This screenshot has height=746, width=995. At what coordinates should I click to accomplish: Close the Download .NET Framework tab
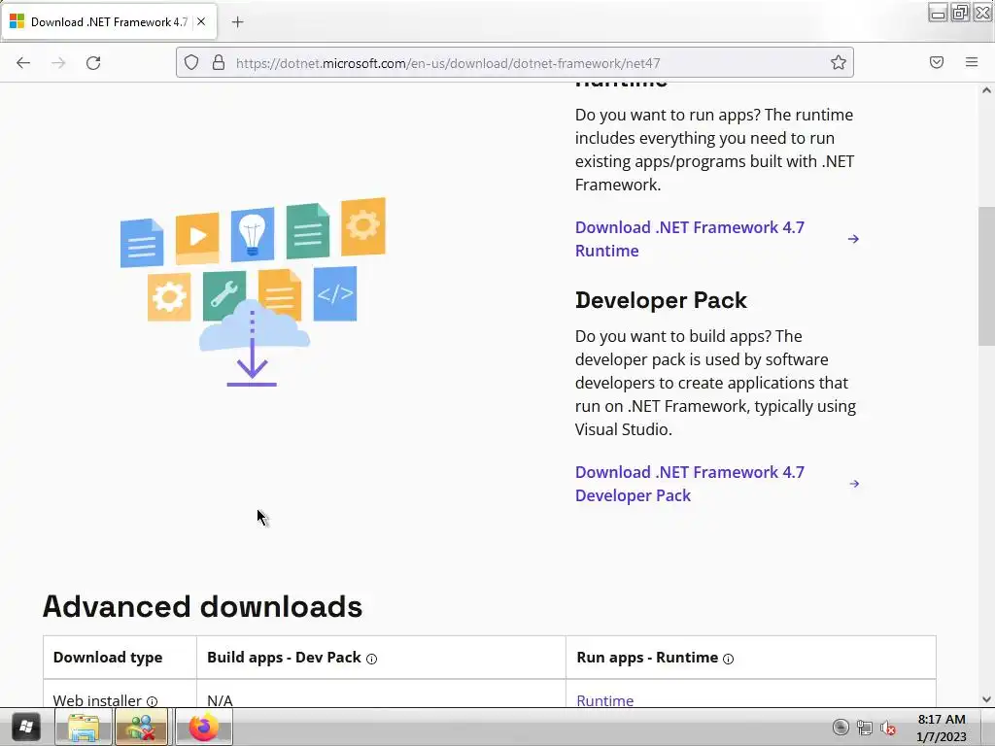[201, 21]
